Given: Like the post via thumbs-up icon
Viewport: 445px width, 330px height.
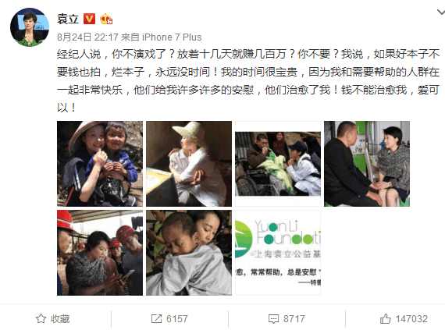Looking at the screenshot, I should pyautogui.click(x=386, y=318).
